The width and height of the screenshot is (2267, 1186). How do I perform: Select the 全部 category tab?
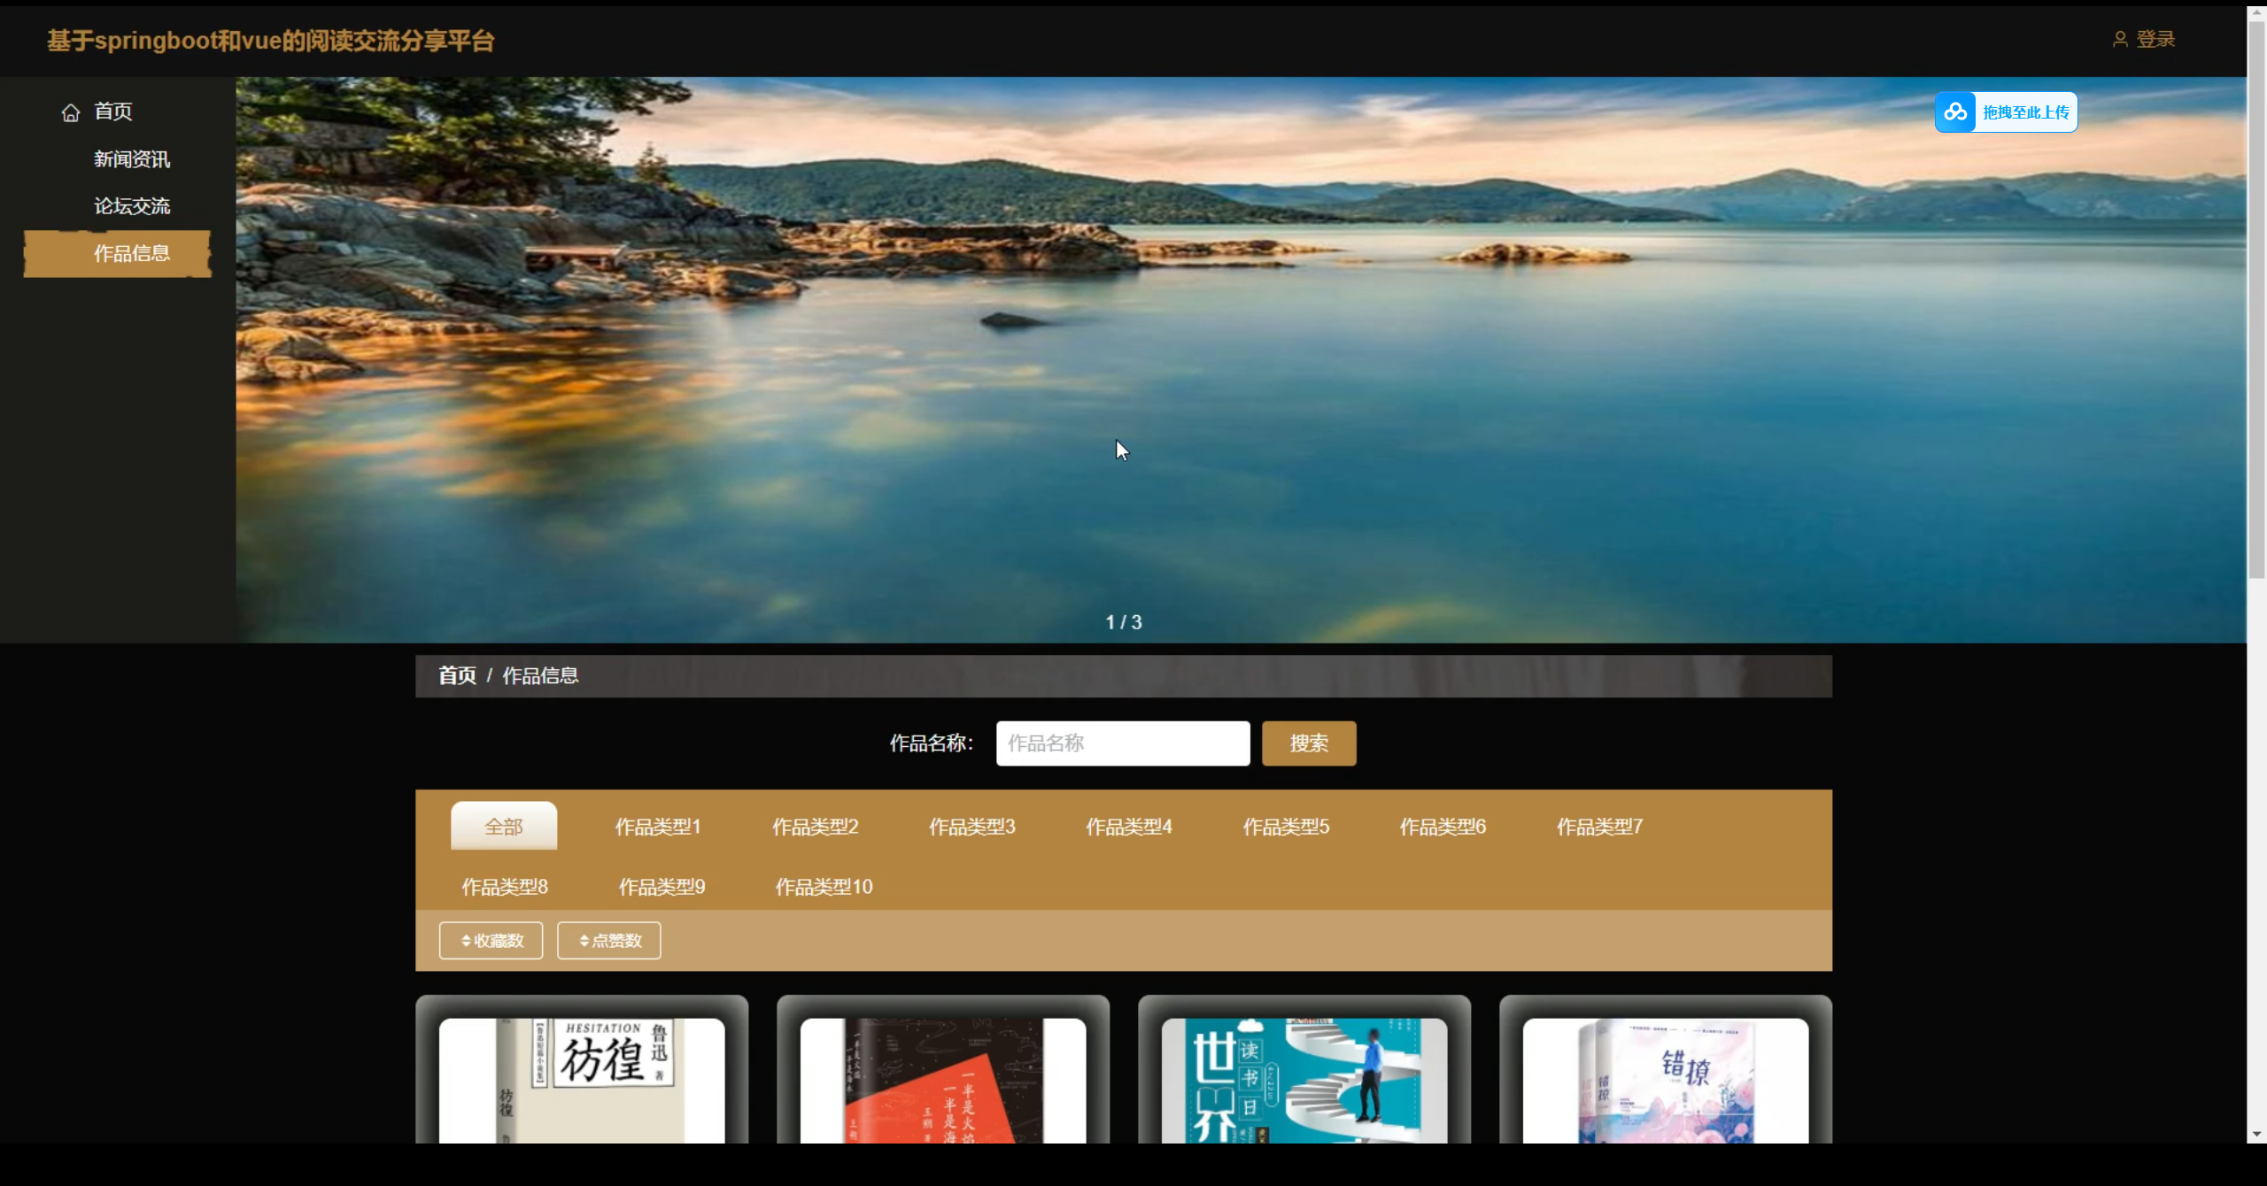point(504,827)
